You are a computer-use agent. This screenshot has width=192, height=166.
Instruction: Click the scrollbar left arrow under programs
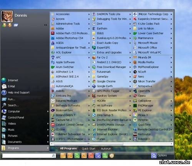[52, 144]
